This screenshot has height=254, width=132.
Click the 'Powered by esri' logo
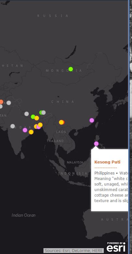[x=116, y=247]
